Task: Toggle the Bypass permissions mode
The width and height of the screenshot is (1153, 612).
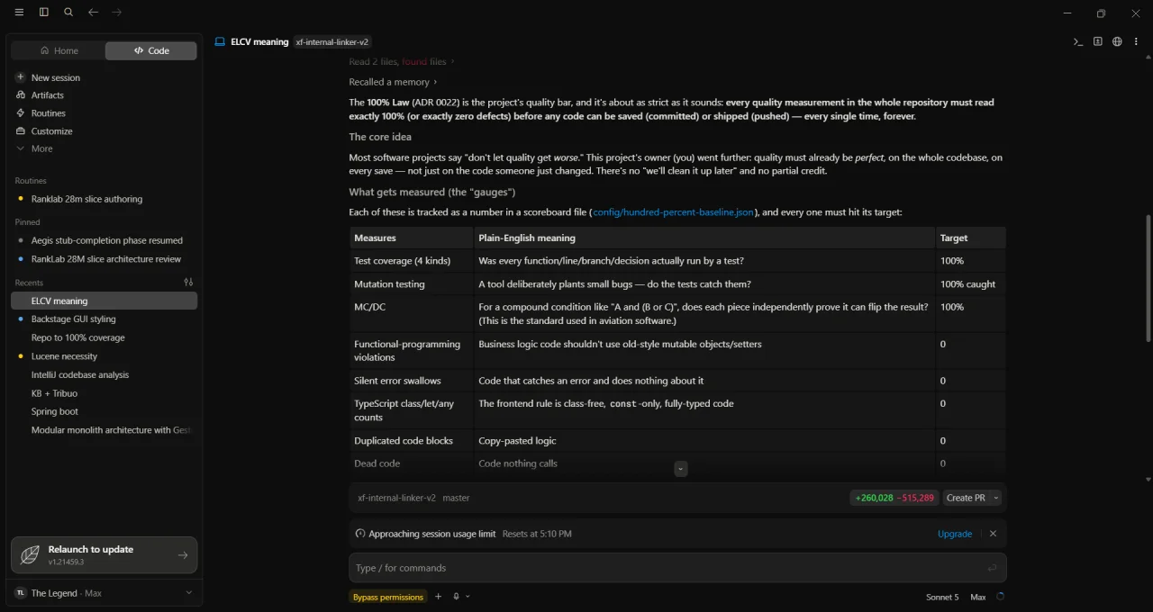Action: point(387,597)
